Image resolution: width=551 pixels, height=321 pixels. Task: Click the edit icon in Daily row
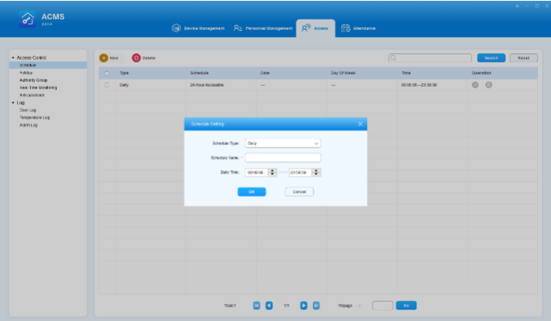[475, 85]
